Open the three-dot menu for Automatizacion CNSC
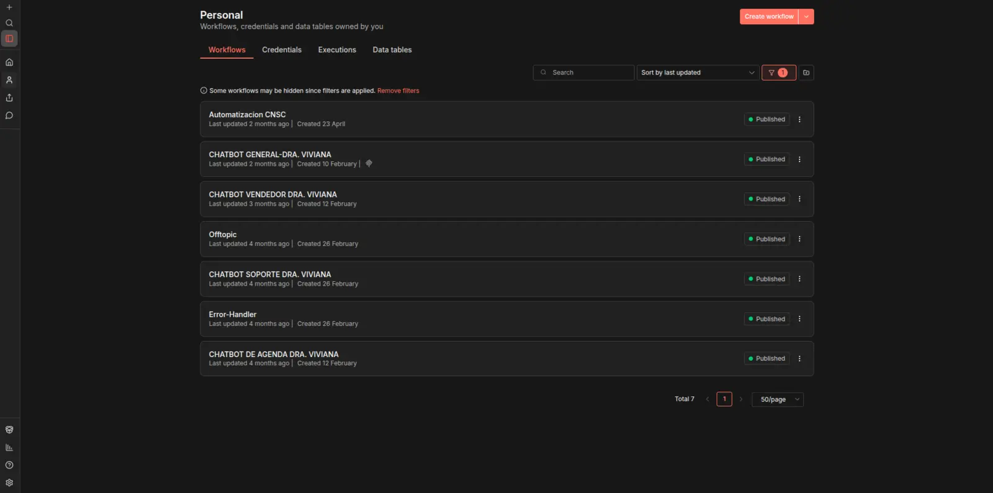The width and height of the screenshot is (993, 493). coord(799,119)
